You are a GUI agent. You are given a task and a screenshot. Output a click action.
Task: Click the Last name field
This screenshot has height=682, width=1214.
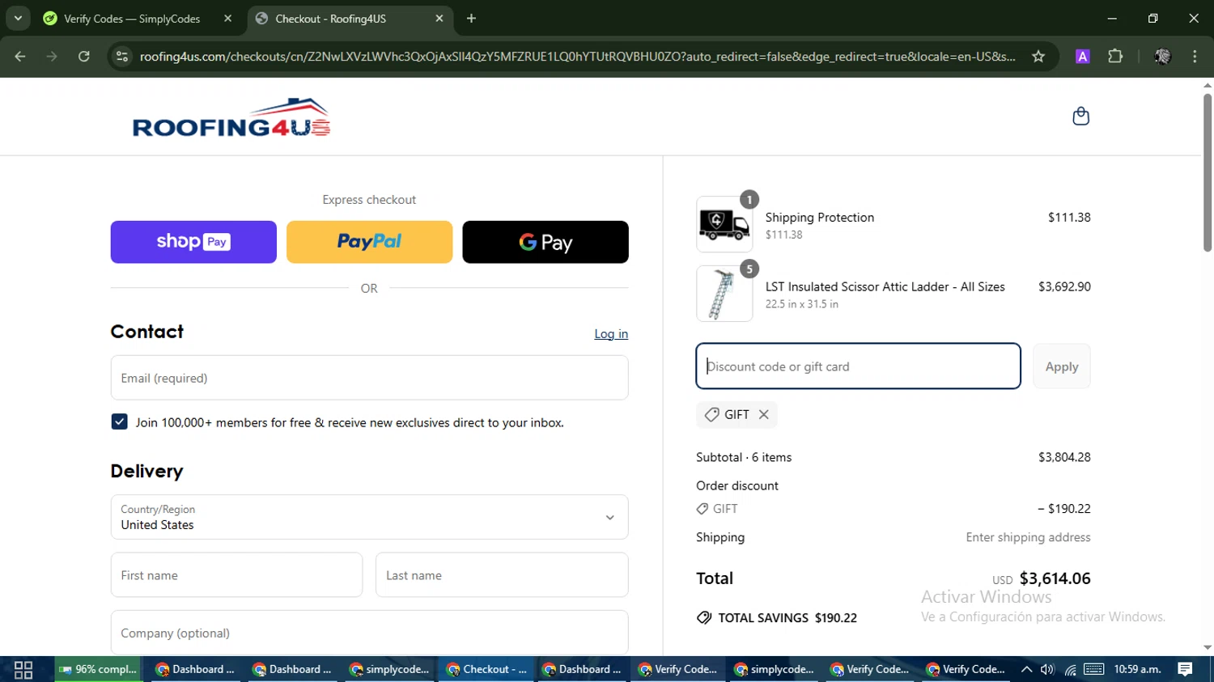point(502,575)
